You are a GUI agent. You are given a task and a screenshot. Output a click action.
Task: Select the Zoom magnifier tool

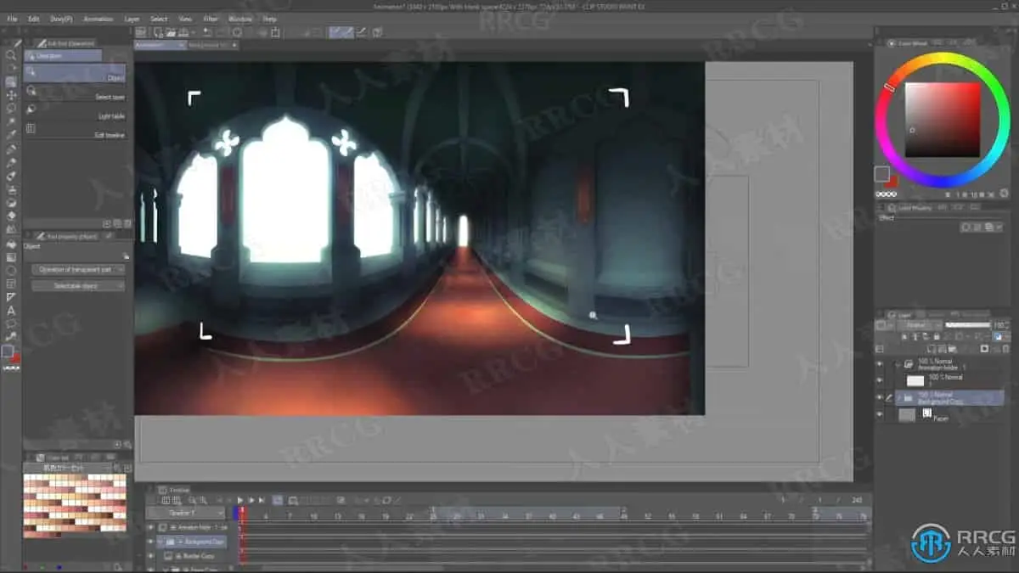(11, 55)
